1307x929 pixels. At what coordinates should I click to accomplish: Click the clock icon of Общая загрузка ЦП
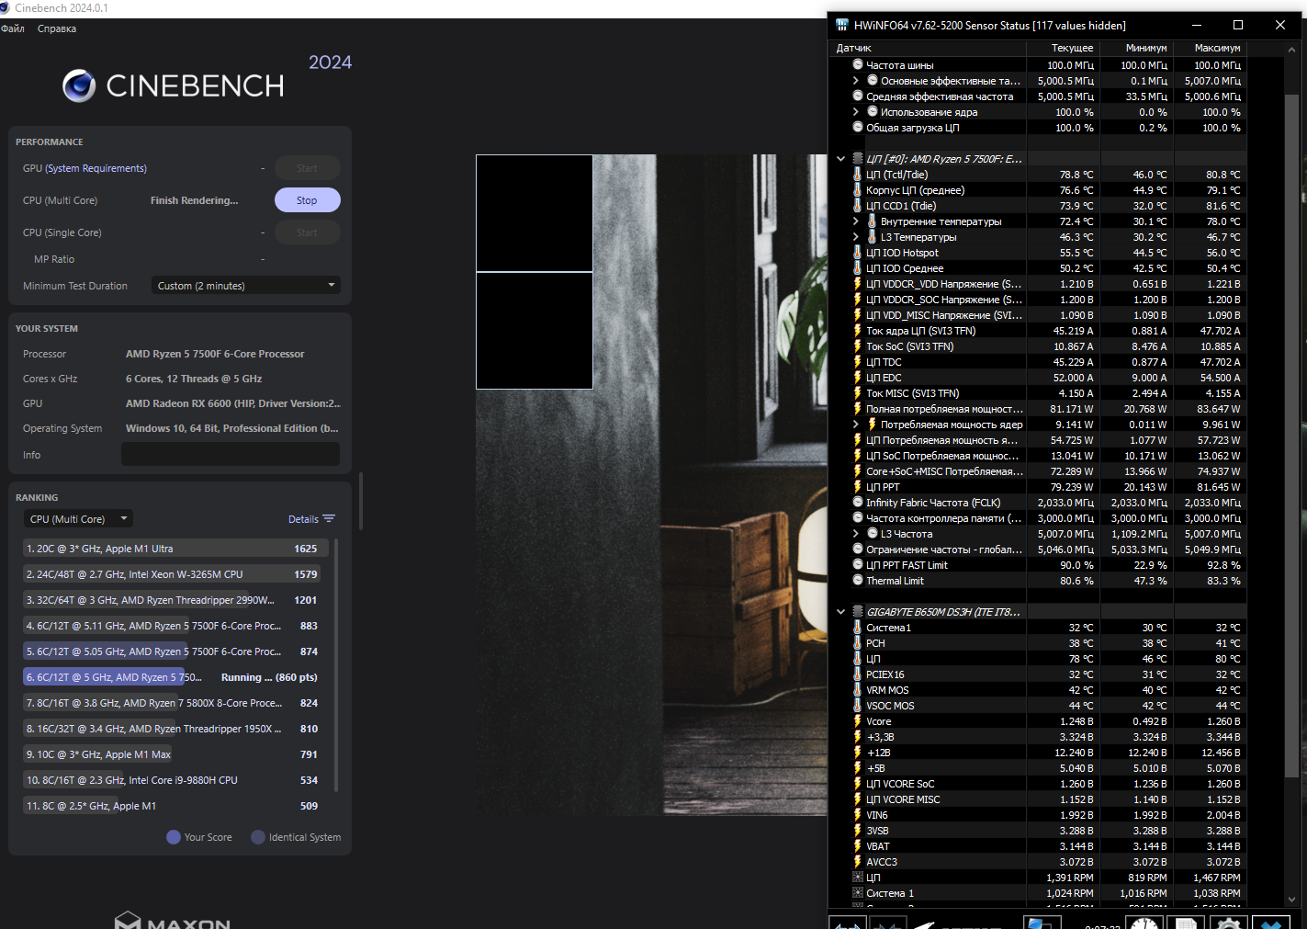(x=858, y=128)
